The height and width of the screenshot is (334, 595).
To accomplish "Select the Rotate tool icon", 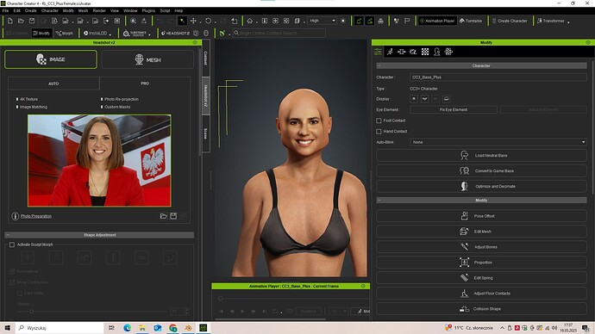I will [x=208, y=21].
